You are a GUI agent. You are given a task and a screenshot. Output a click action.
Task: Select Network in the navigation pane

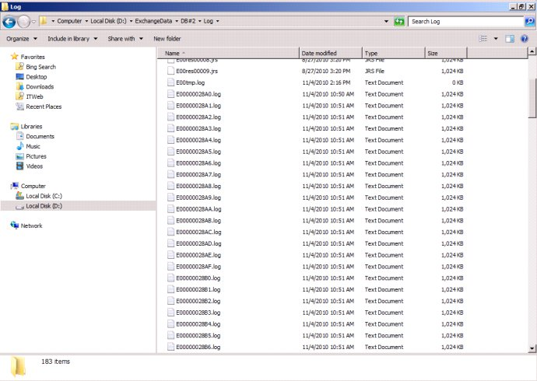(31, 225)
